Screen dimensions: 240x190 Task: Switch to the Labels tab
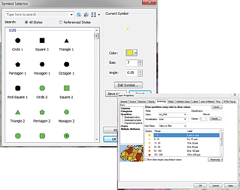tap(195, 102)
